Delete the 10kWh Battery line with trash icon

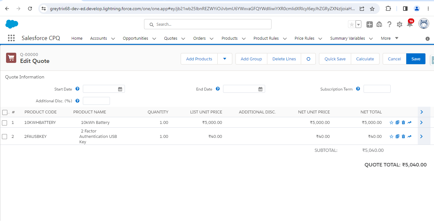[403, 123]
